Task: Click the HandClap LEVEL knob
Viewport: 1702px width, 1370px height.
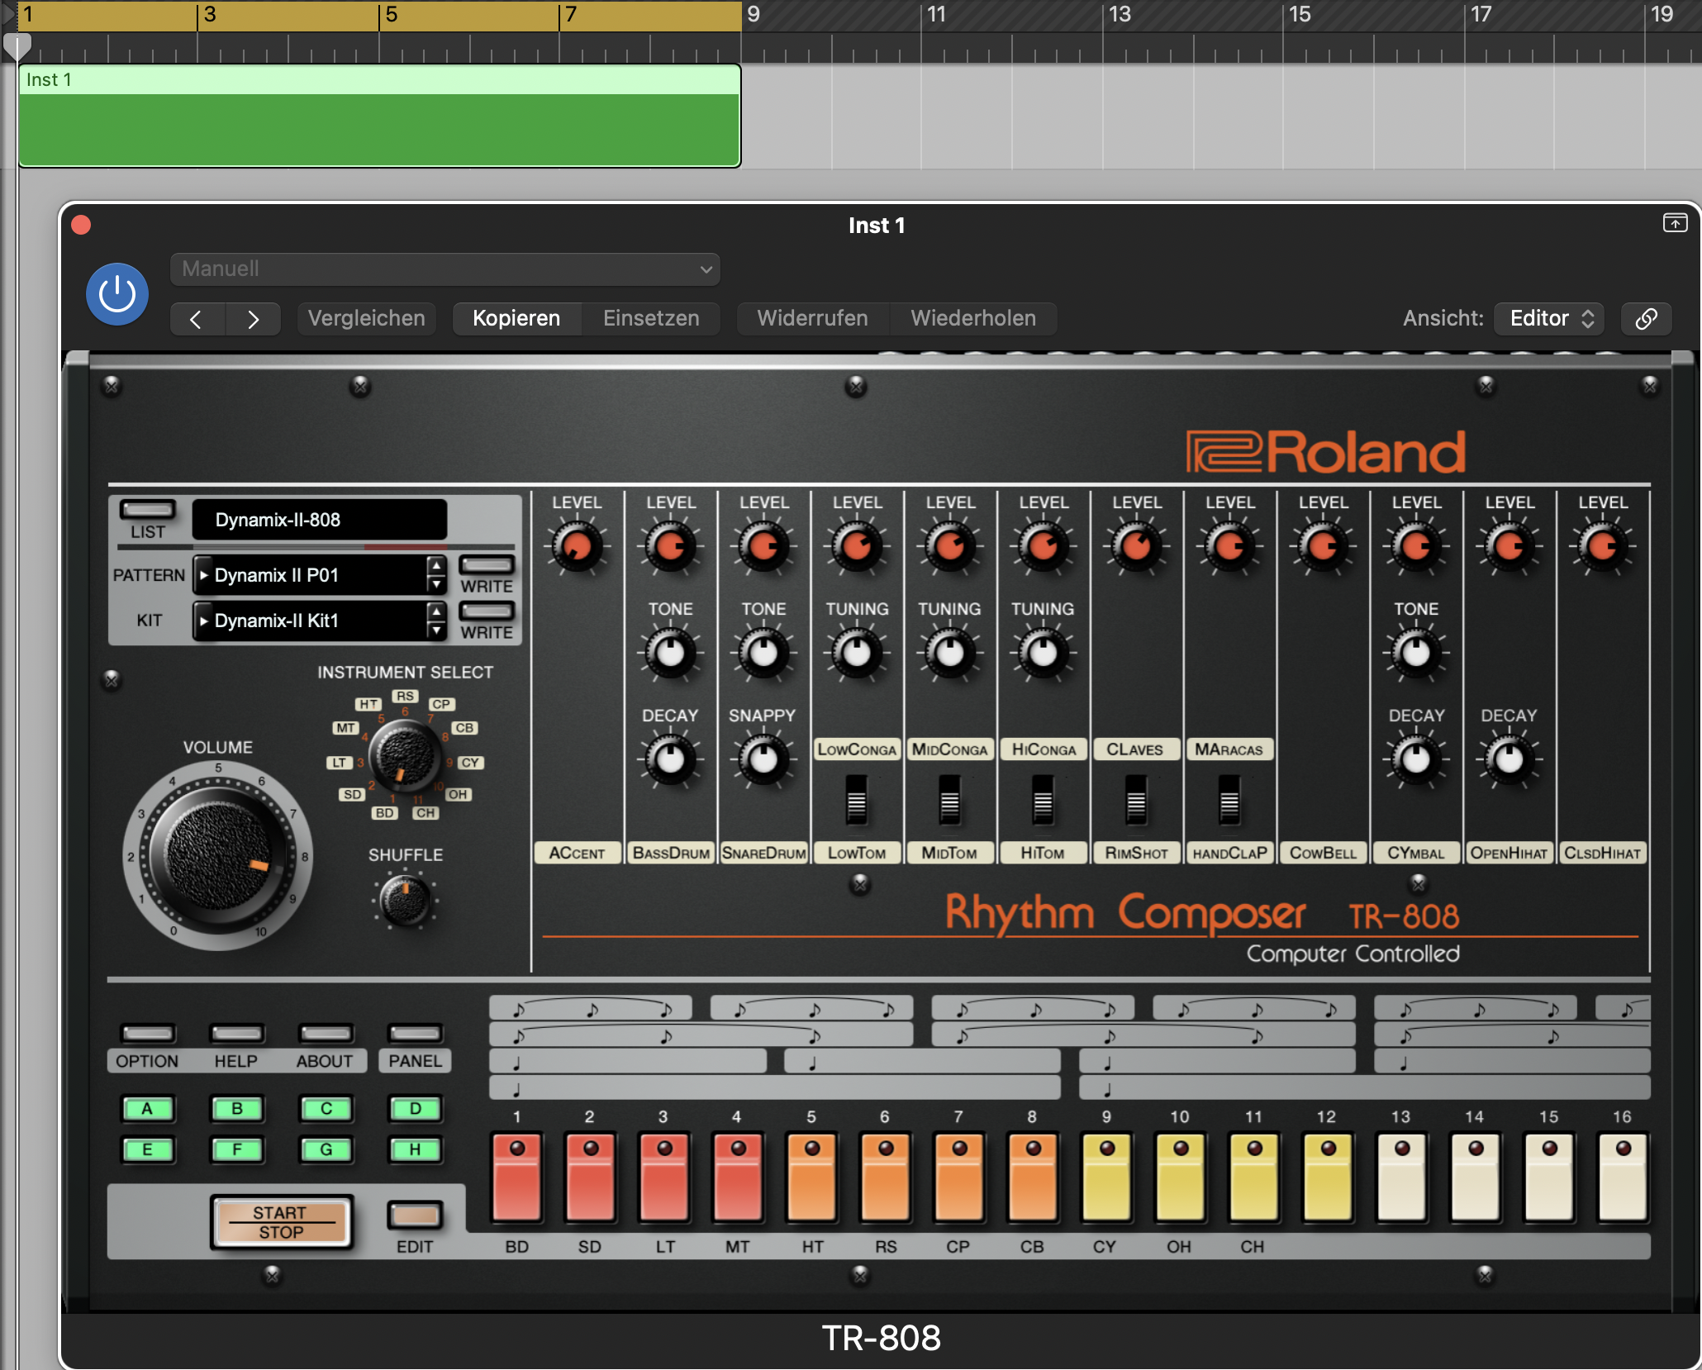Action: coord(1229,546)
